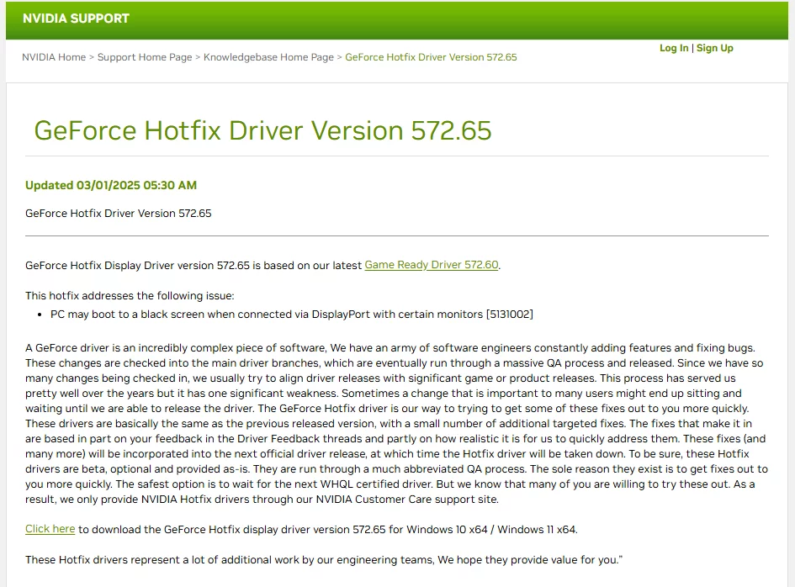Screen dimensions: 795x587
Task: Click the DisplayPort black screen issue bullet
Action: tap(292, 315)
